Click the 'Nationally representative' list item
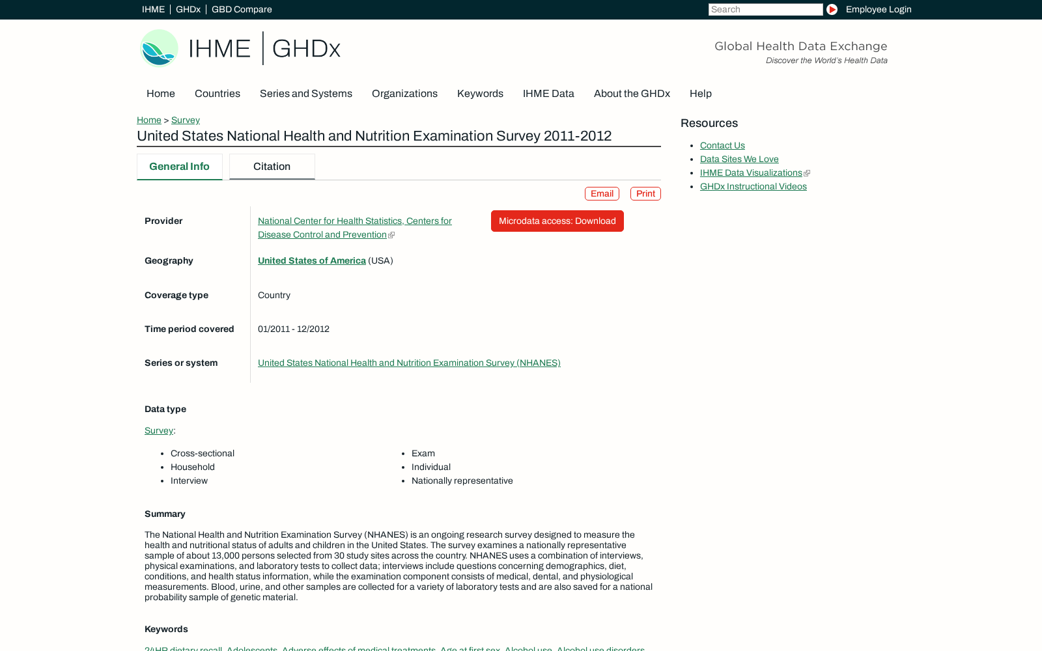 [x=462, y=480]
